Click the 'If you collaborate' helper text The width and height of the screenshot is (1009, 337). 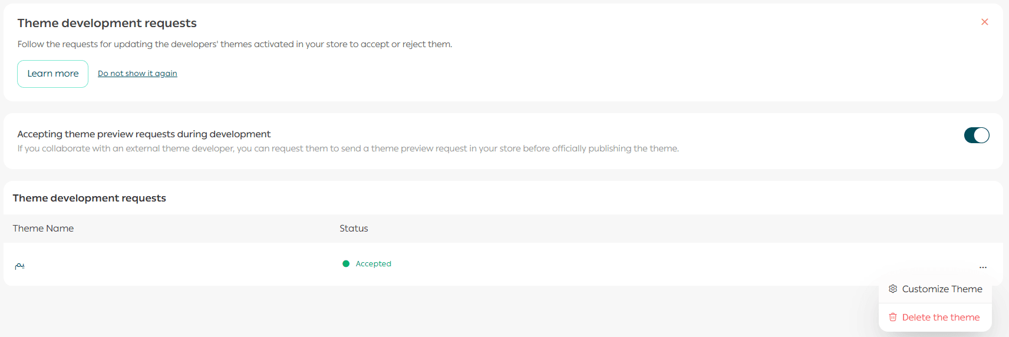click(x=348, y=148)
